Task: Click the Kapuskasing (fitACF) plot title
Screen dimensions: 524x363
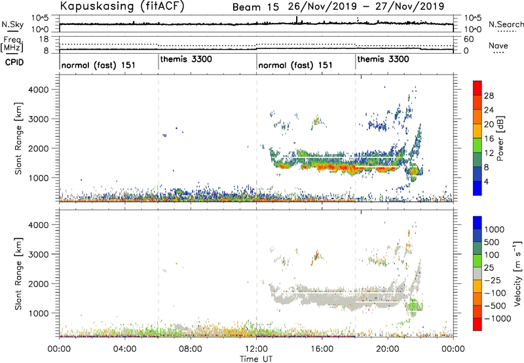Action: pyautogui.click(x=122, y=6)
